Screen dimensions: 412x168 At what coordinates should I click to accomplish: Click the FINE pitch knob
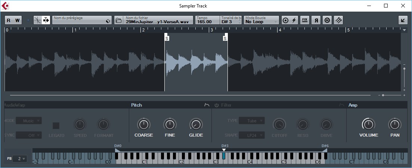coord(170,125)
